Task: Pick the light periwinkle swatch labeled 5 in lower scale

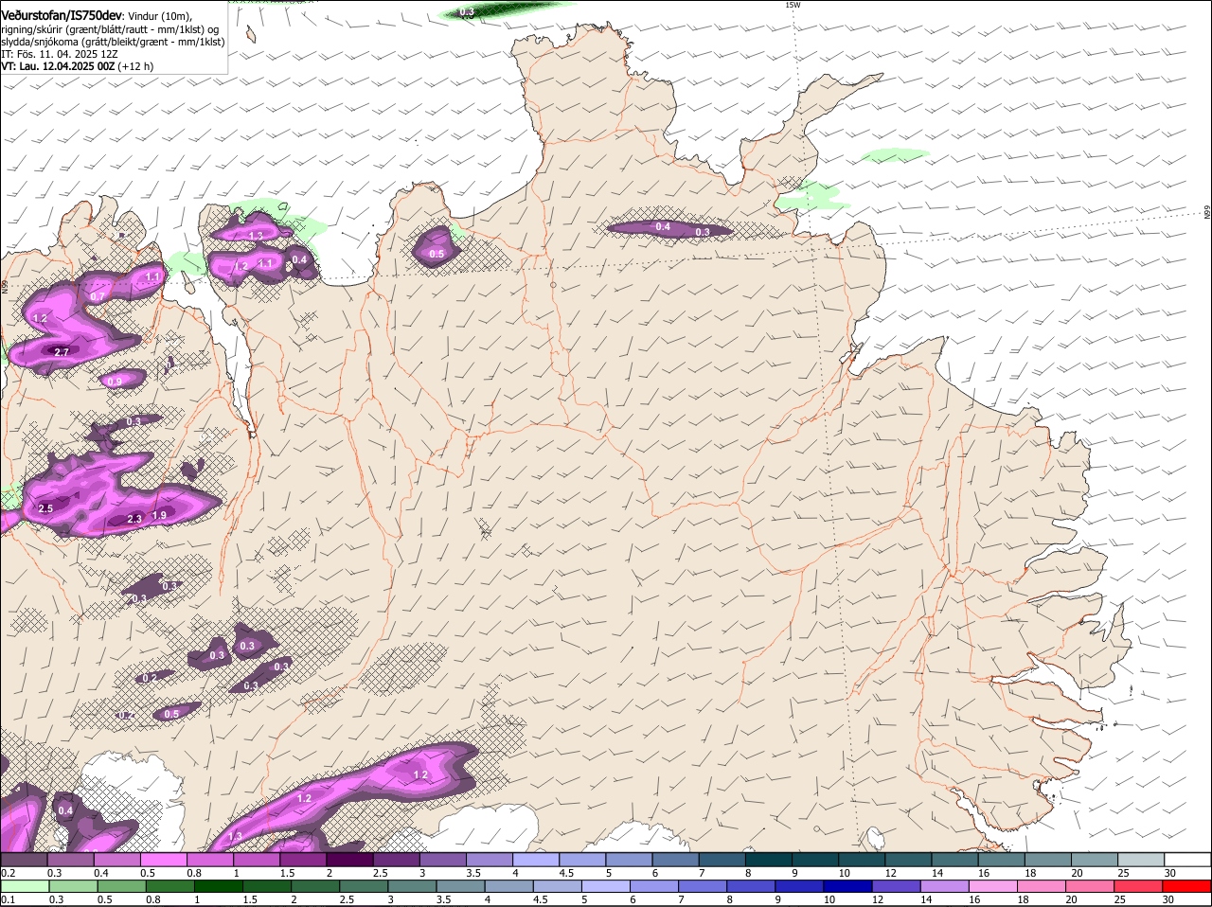Action: point(608,886)
